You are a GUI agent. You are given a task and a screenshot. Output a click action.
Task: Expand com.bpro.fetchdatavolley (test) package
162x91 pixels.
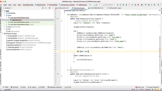pyautogui.click(x=7, y=25)
